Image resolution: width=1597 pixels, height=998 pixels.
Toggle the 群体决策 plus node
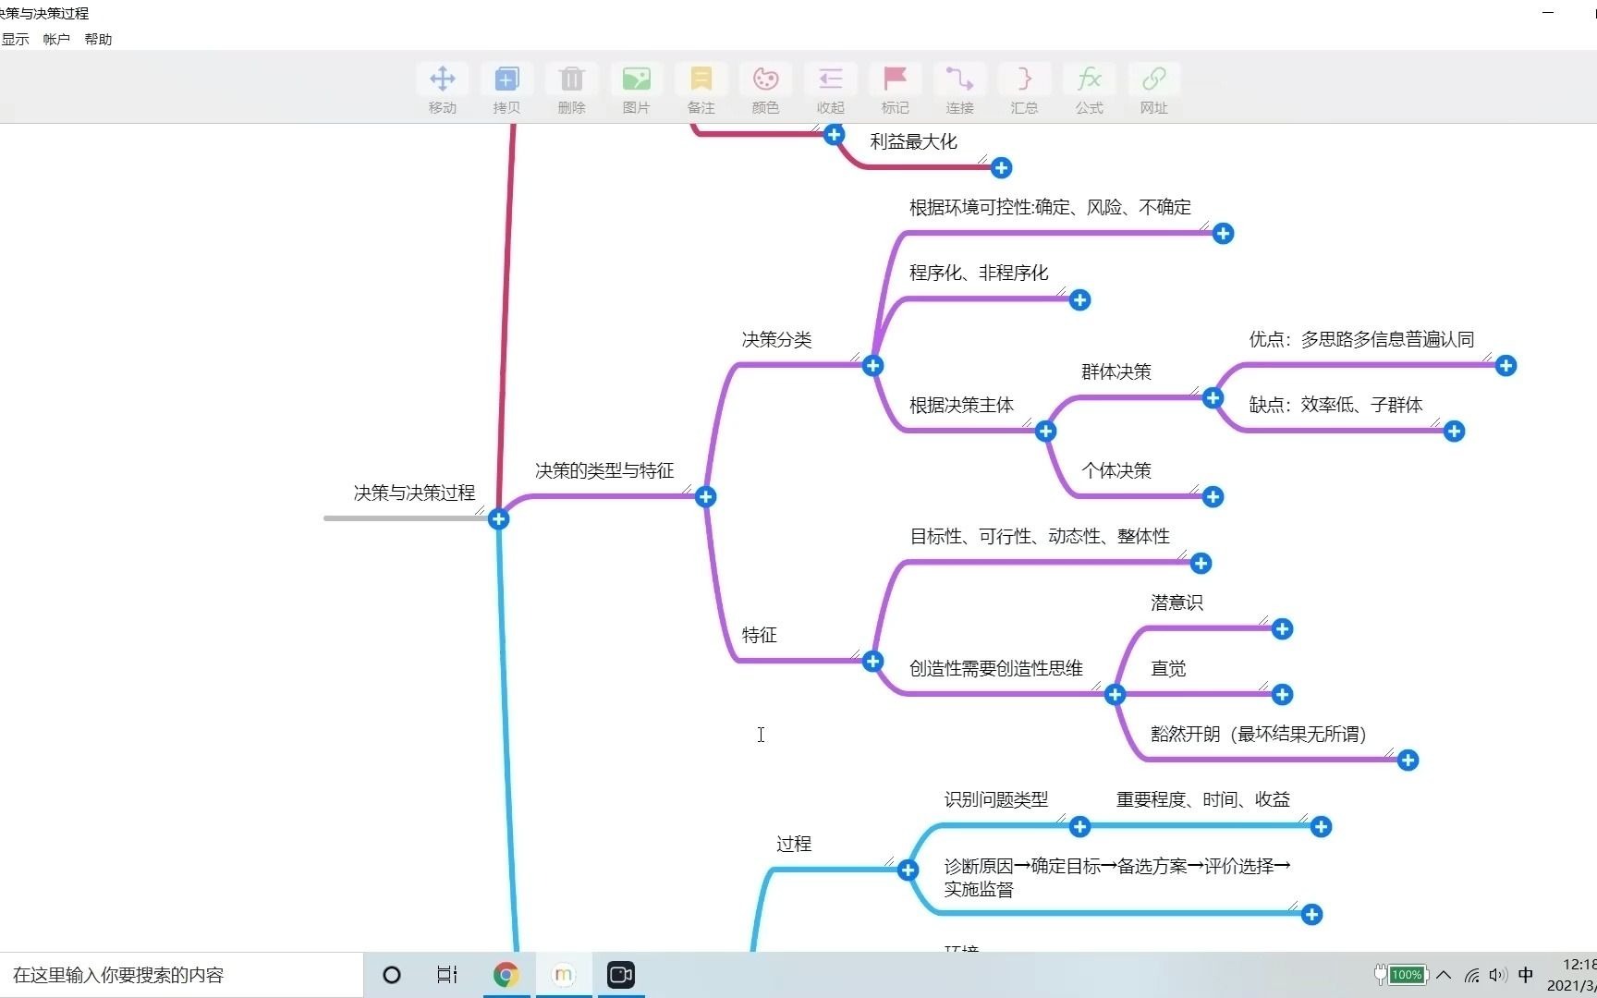tap(1213, 398)
